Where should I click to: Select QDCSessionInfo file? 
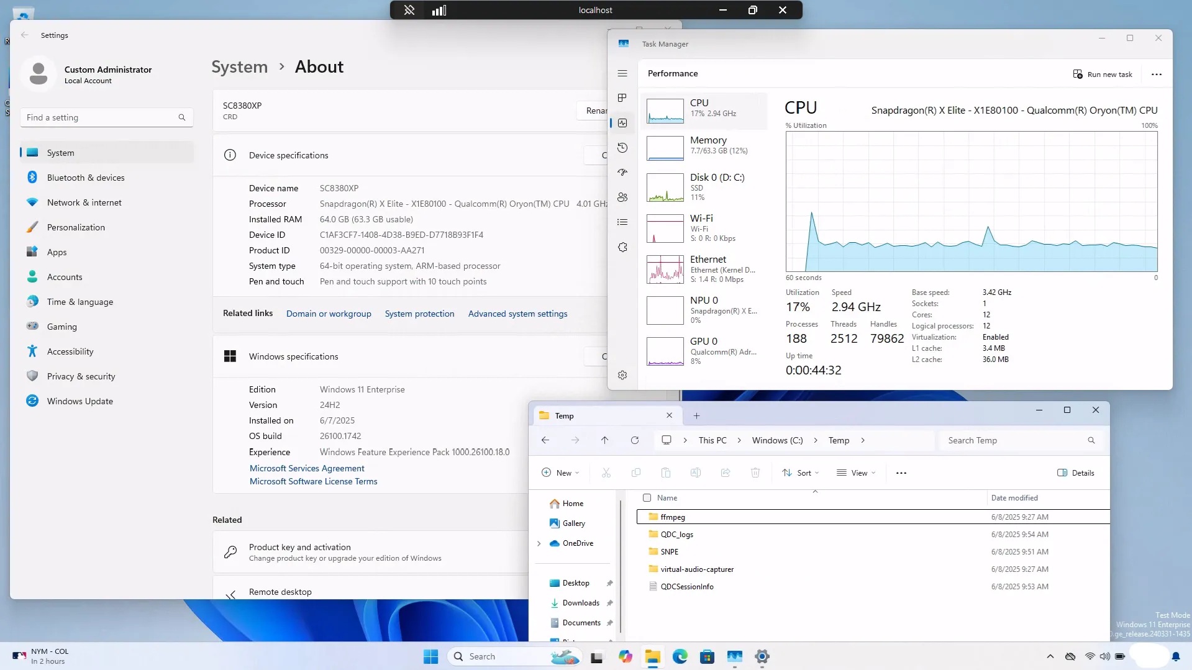[873, 586]
